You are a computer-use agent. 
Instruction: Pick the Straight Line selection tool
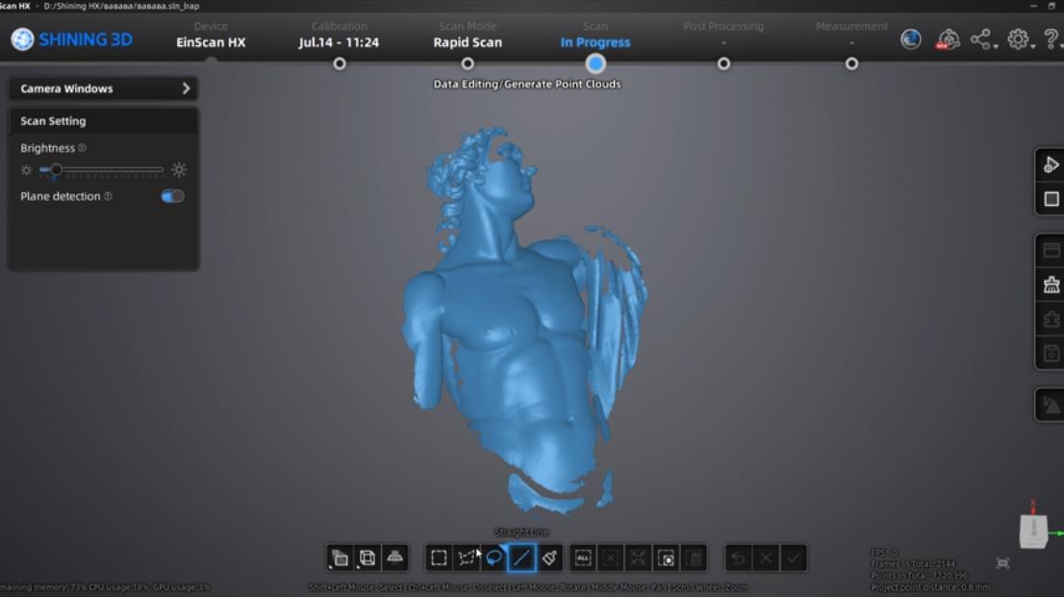pyautogui.click(x=521, y=558)
